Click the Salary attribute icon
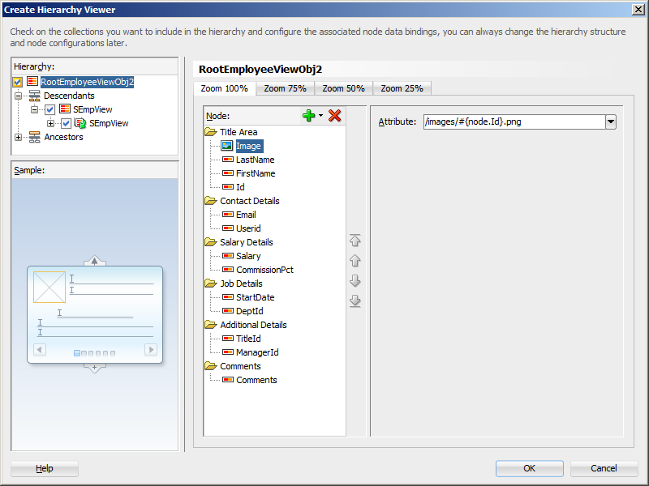The height and width of the screenshot is (486, 649). point(228,256)
